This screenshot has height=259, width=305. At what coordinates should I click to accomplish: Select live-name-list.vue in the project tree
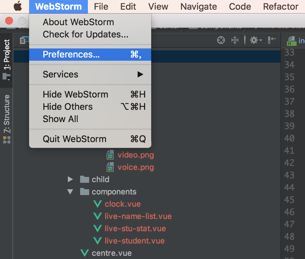coord(138,216)
